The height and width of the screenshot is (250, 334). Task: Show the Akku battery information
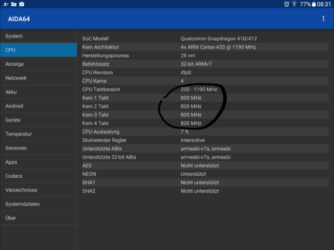38,92
